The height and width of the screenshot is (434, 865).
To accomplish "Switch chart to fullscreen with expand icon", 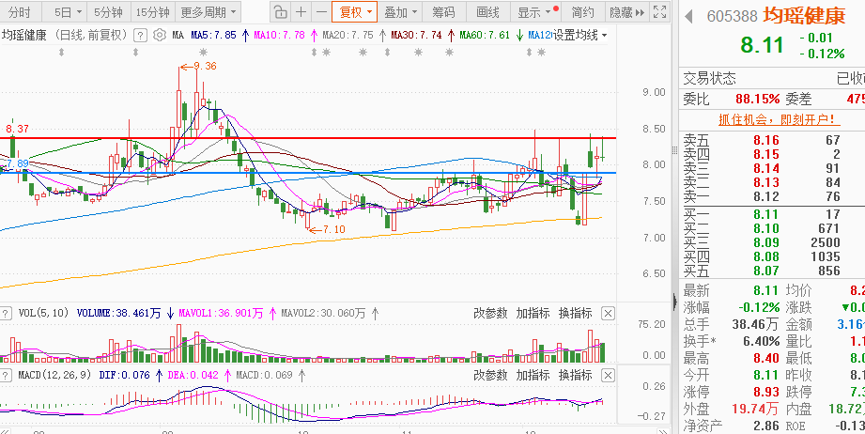I will tap(658, 11).
